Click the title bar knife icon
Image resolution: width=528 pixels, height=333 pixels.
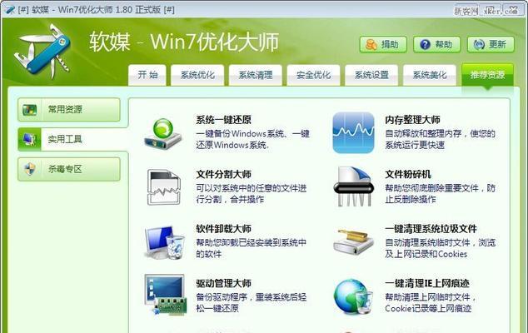pyautogui.click(x=10, y=9)
